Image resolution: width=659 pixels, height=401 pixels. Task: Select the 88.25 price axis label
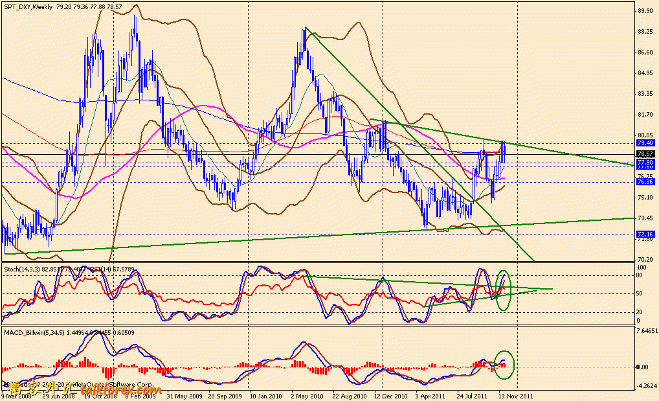point(645,32)
